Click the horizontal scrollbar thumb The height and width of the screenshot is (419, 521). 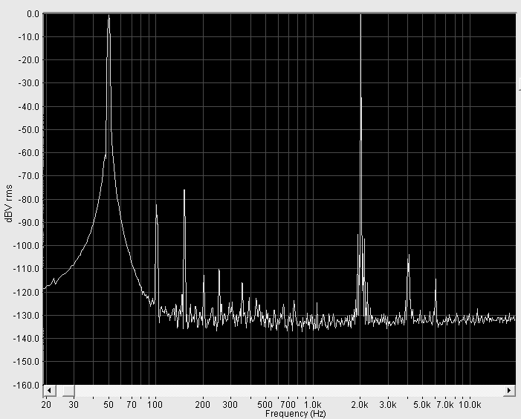tap(68, 391)
